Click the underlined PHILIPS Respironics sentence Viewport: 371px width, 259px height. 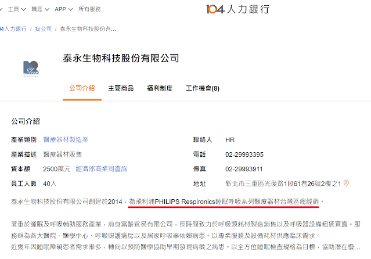(x=224, y=202)
